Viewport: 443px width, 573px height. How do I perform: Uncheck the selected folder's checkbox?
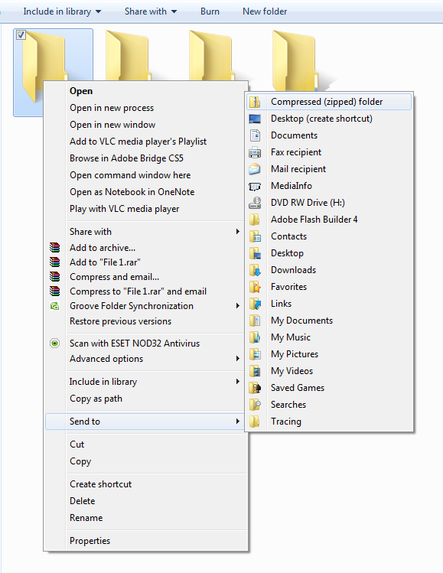[x=21, y=35]
